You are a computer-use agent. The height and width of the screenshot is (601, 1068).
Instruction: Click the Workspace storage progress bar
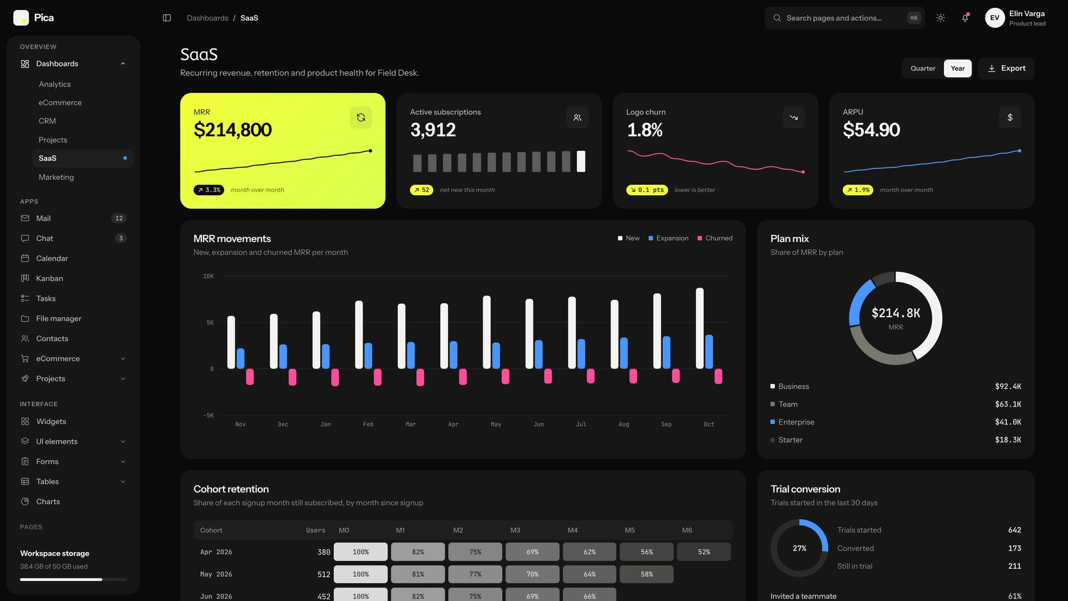coord(73,579)
